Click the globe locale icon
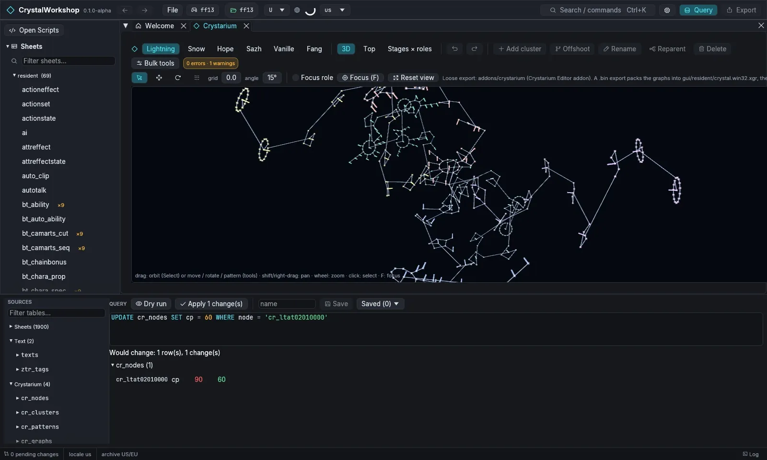This screenshot has width=767, height=460. tap(297, 10)
